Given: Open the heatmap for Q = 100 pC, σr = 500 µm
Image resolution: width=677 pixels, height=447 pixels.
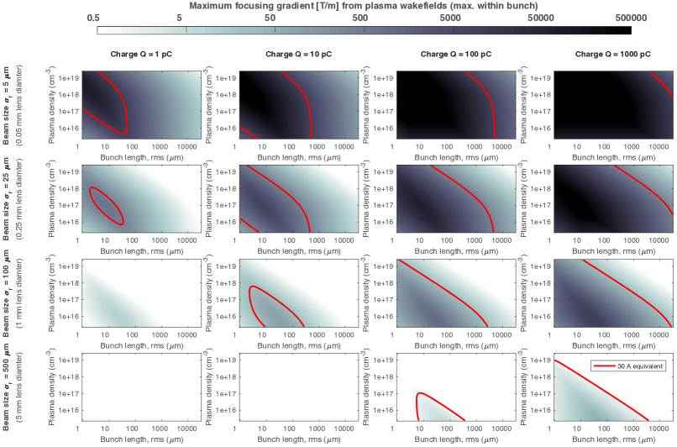Looking at the screenshot, I should point(456,387).
